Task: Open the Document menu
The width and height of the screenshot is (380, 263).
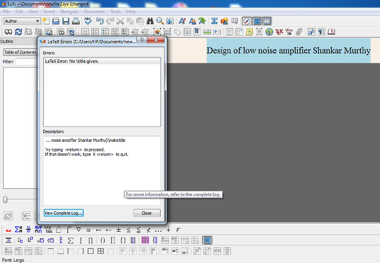Action: (94, 11)
